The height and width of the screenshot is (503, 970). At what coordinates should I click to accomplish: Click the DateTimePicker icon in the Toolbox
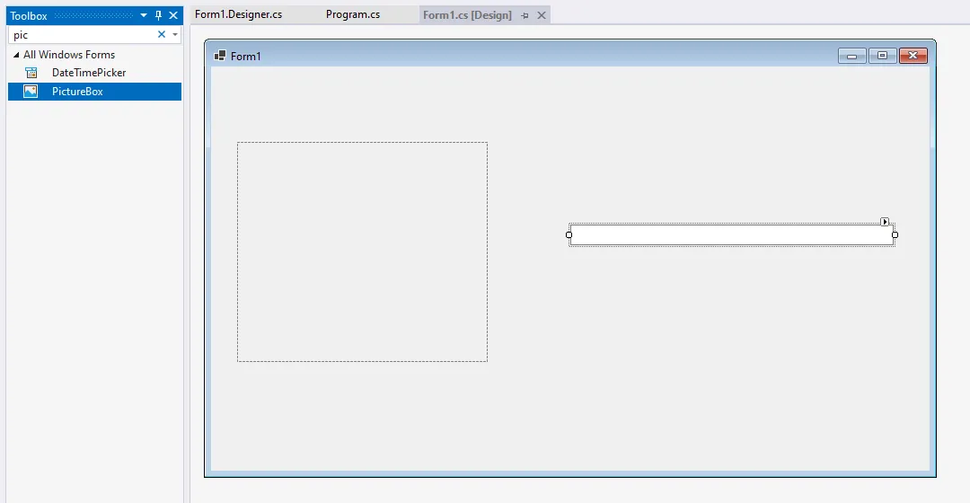tap(31, 73)
